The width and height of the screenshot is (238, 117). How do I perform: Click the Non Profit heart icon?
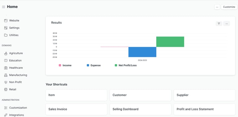point(6,82)
